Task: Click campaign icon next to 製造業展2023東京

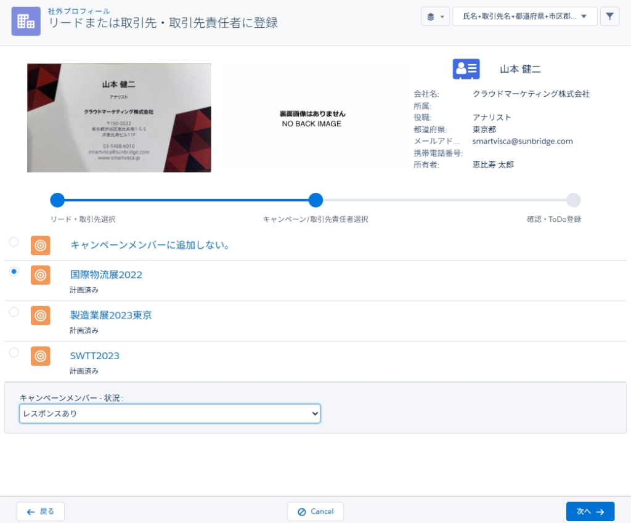Action: pos(41,315)
